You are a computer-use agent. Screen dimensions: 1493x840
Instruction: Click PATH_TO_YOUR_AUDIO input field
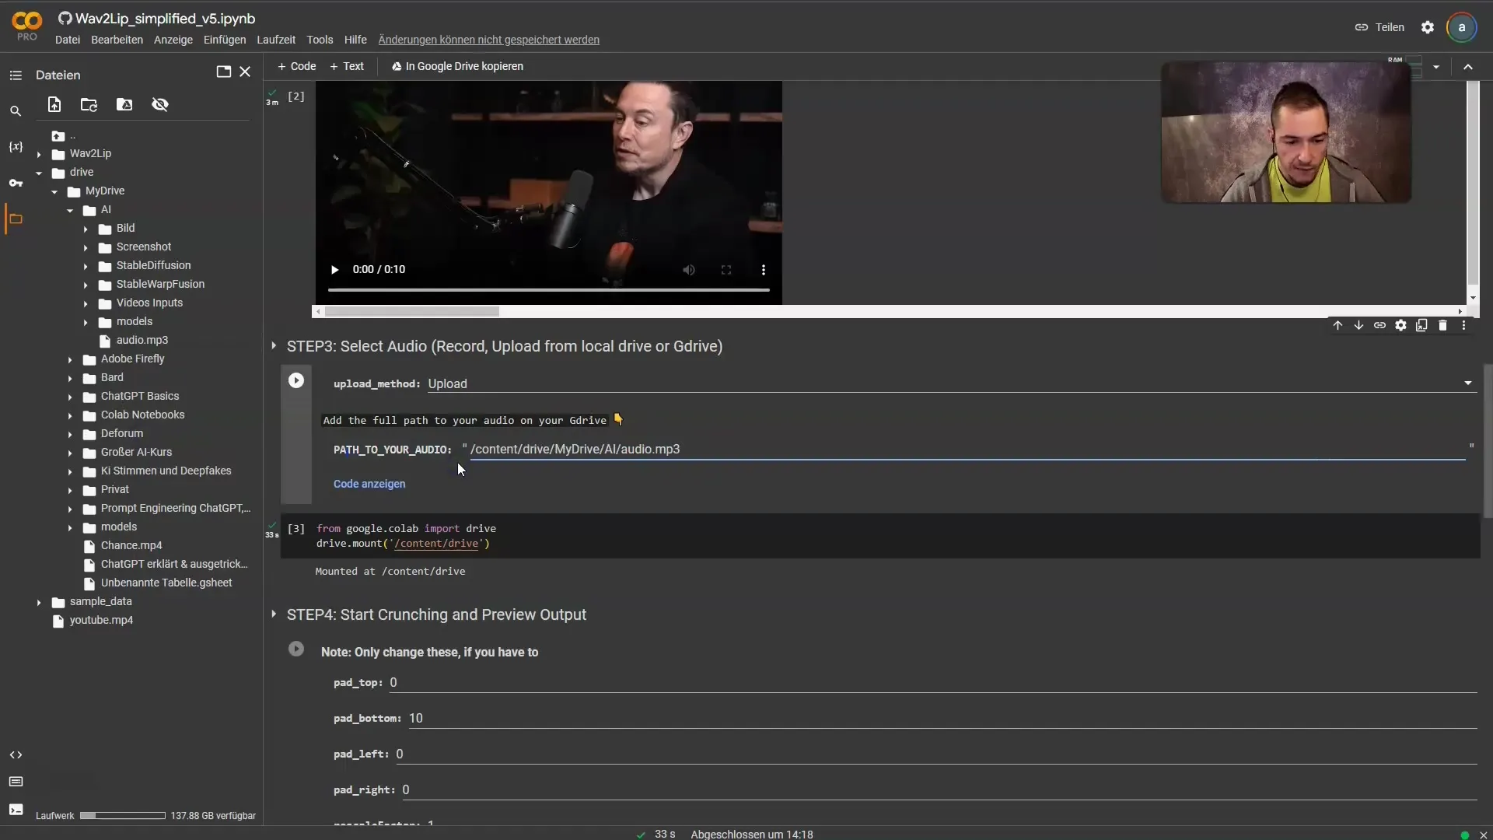click(x=964, y=450)
